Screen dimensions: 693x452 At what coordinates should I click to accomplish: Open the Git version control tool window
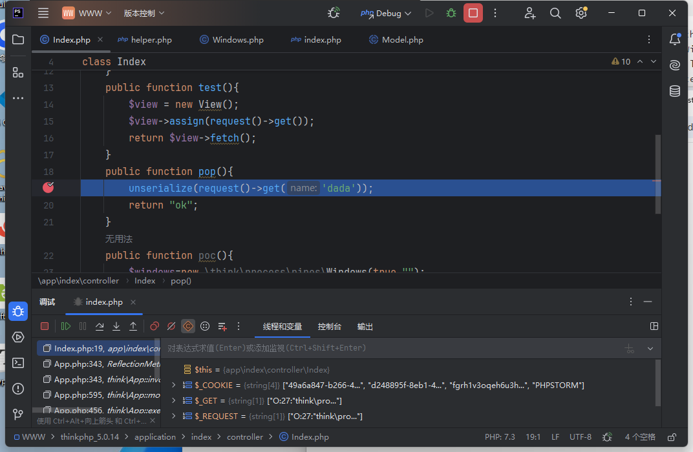coord(18,414)
